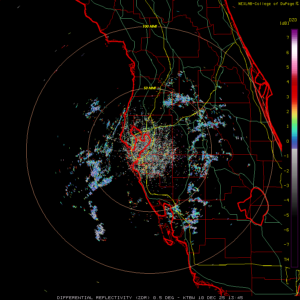
Task: Click the -4 tick label on the color scale
Action: [286, 200]
